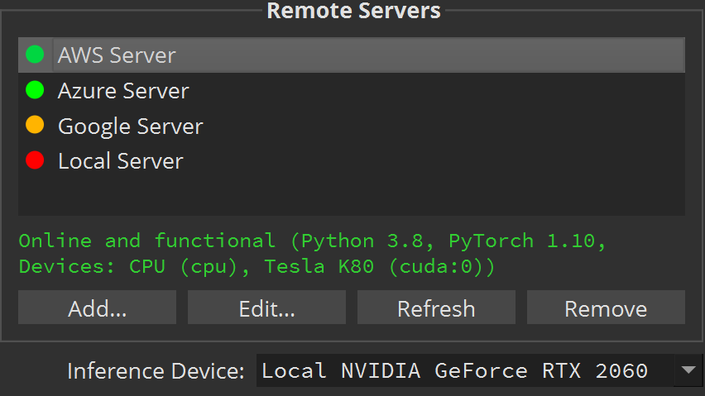Click the green status dot for AWS Server

(35, 55)
